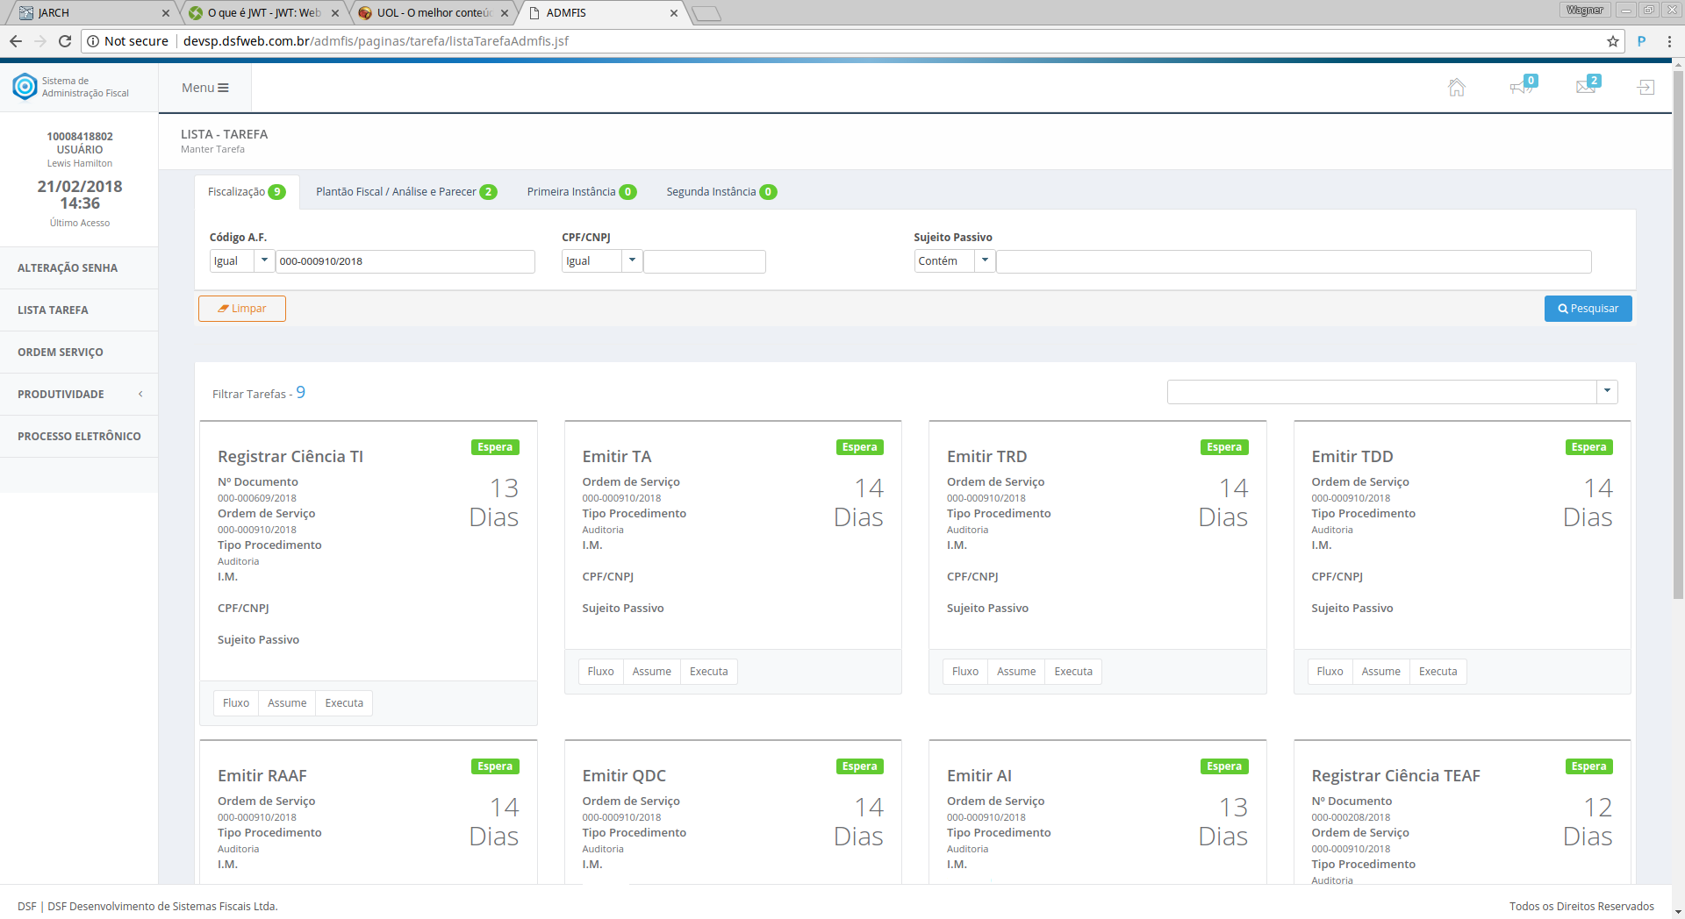Reload the page with browser refresh icon
The height and width of the screenshot is (919, 1685).
(65, 41)
